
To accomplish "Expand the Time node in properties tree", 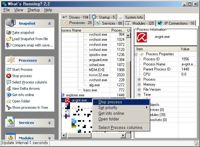I will pos(139,95).
